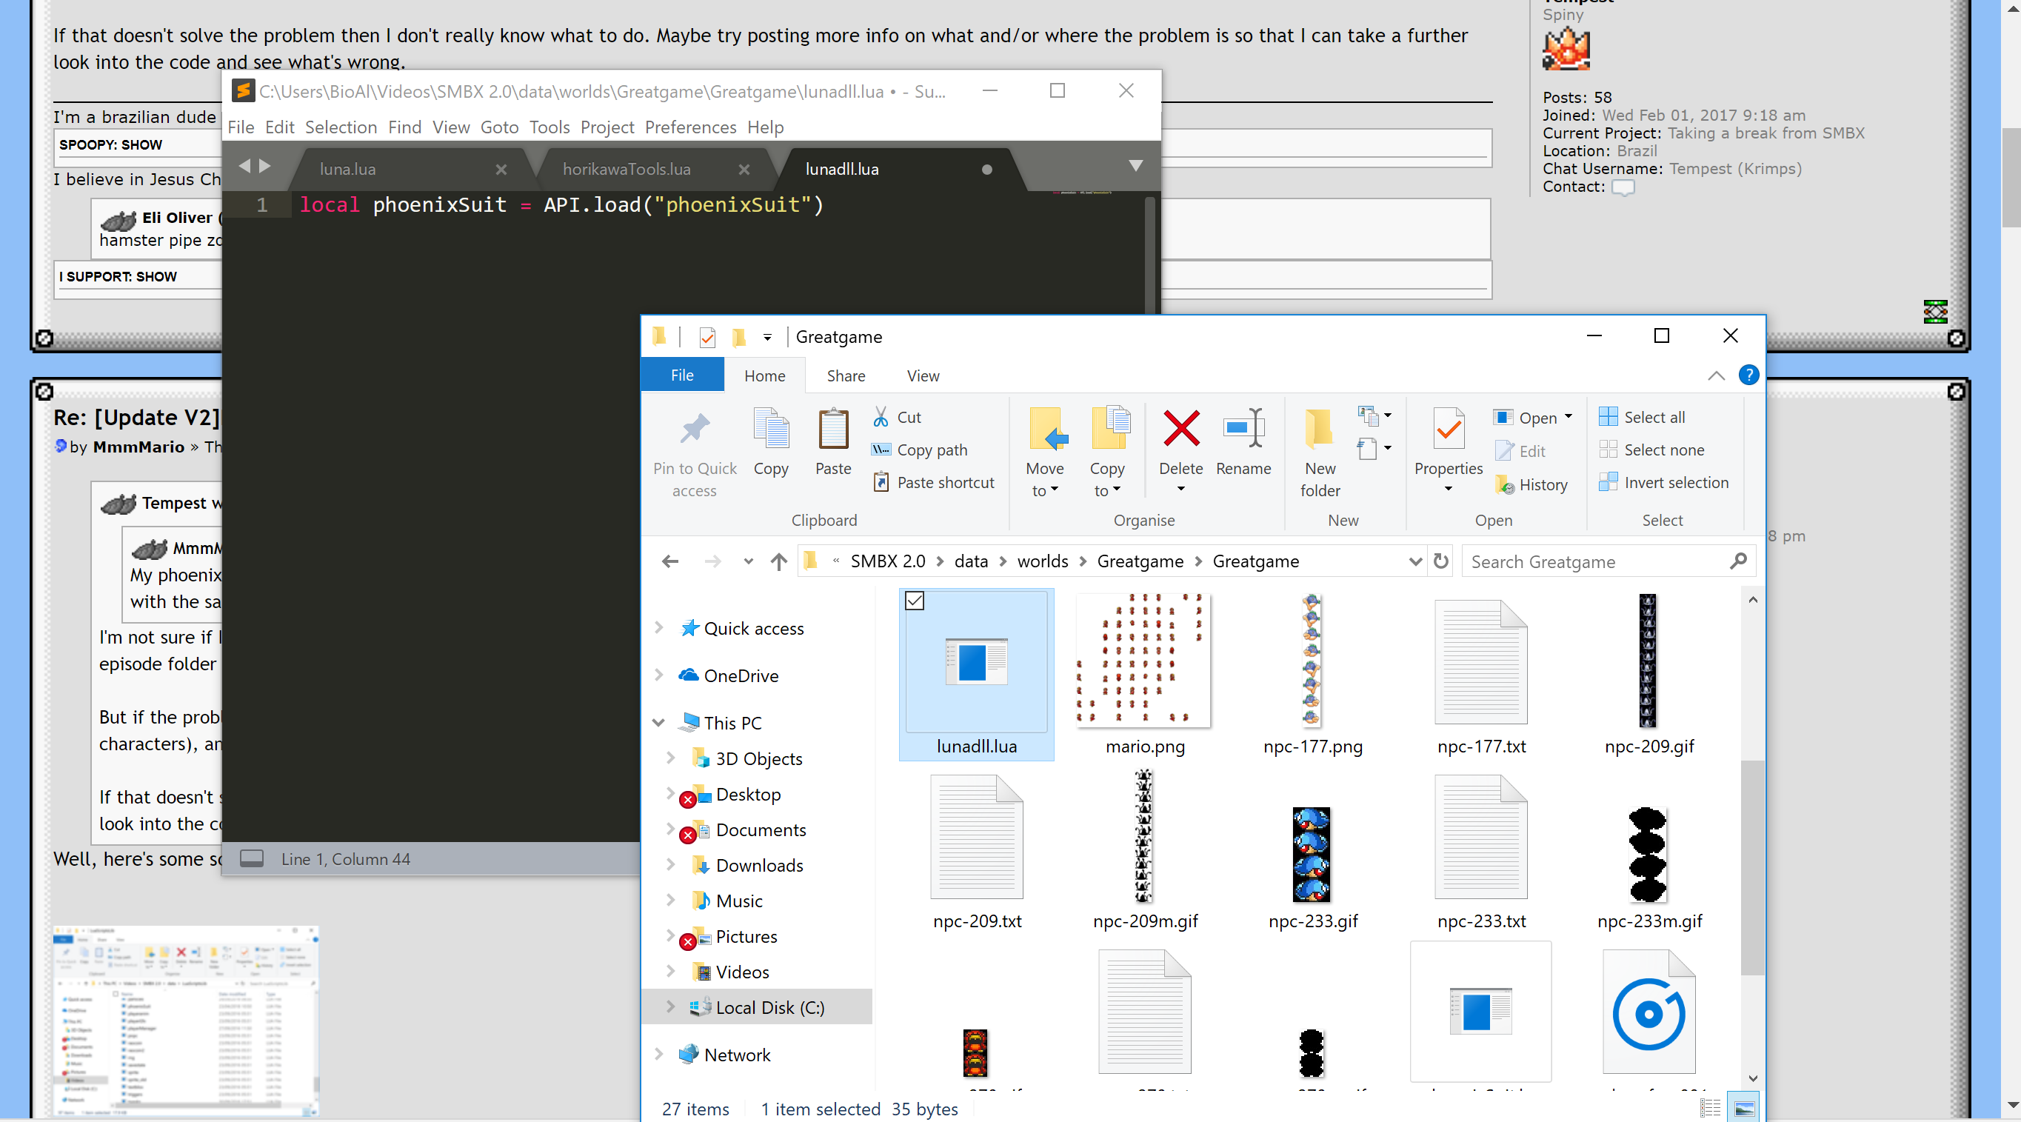The height and width of the screenshot is (1122, 2021).
Task: Open Explorer help icon
Action: click(1748, 375)
